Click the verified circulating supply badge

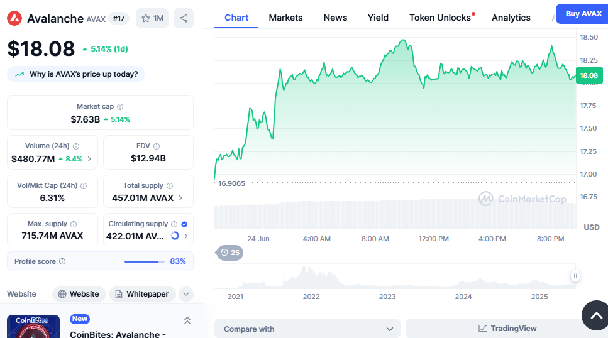tap(184, 224)
